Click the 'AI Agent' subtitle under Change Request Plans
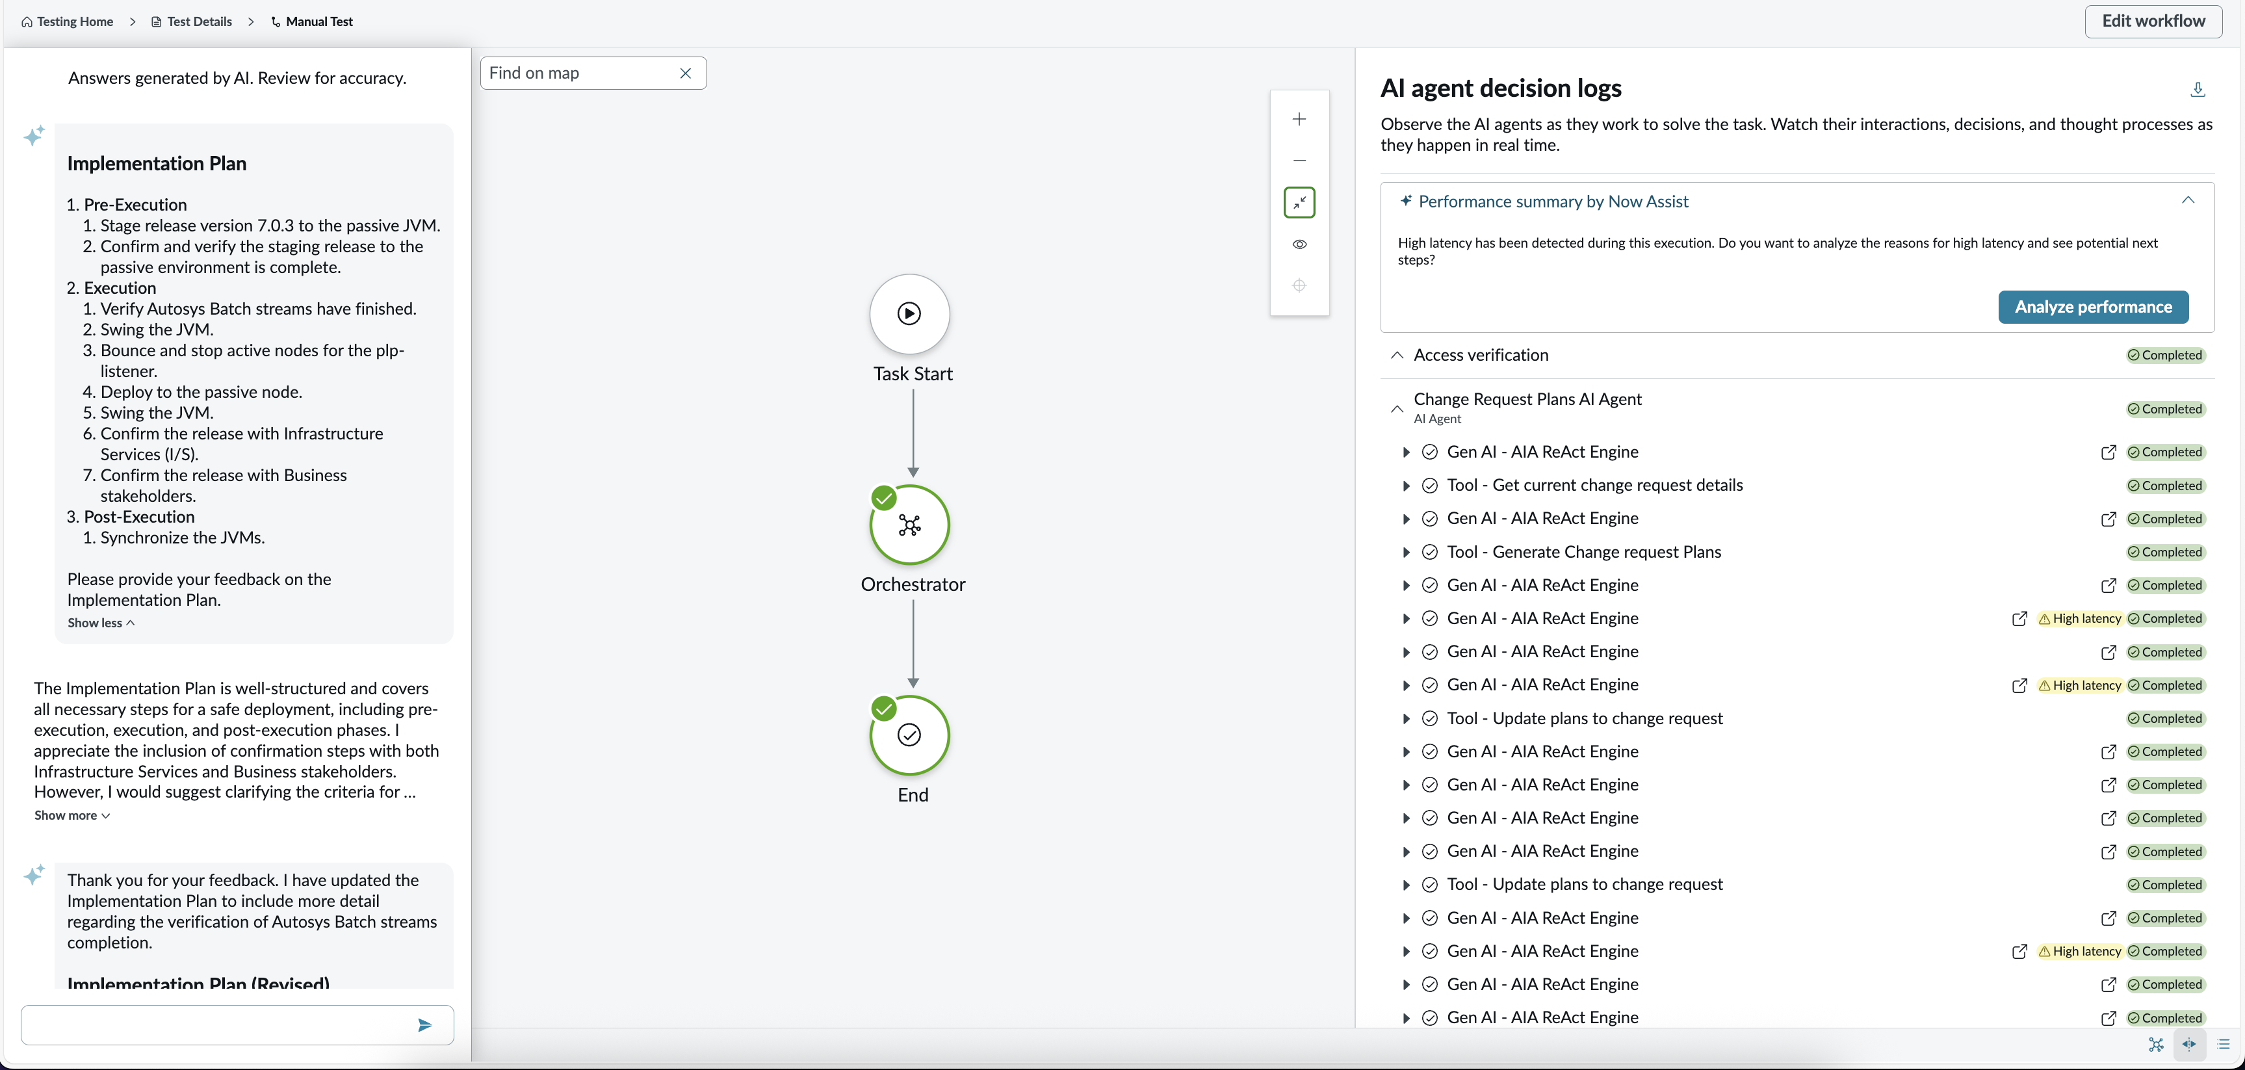 click(1437, 419)
